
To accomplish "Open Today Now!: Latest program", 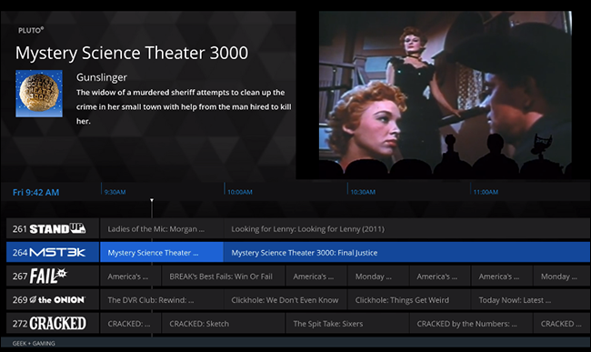I will point(531,300).
